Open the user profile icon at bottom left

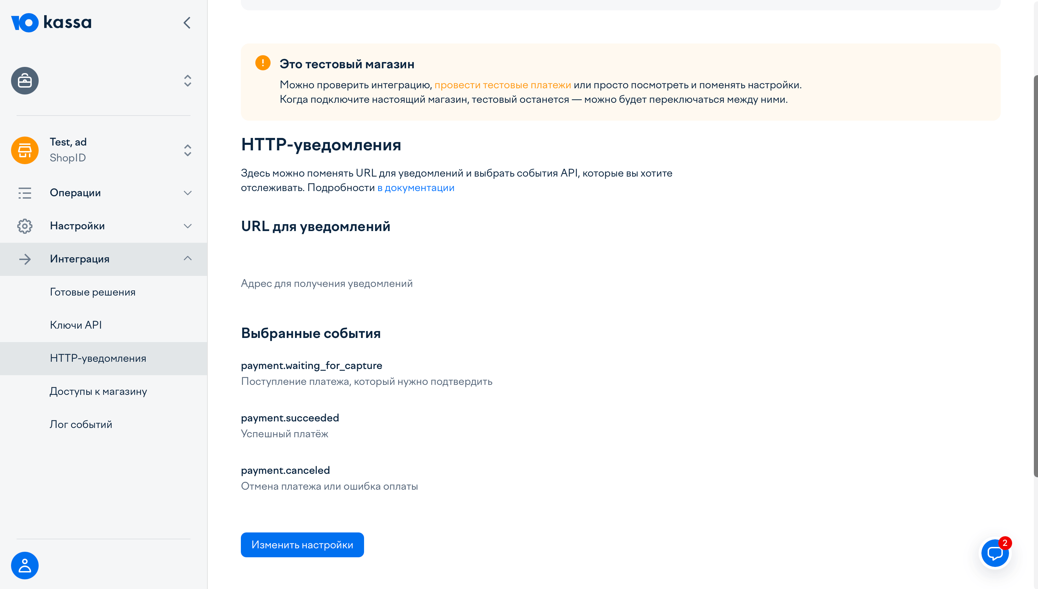(x=25, y=565)
